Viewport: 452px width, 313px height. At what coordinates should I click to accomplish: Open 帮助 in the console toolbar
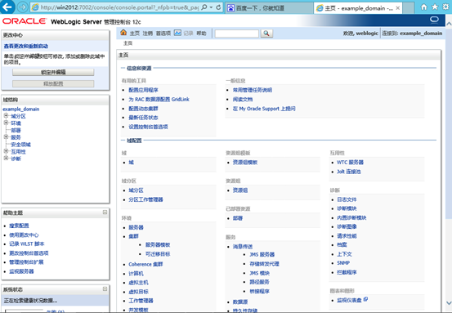coord(201,34)
